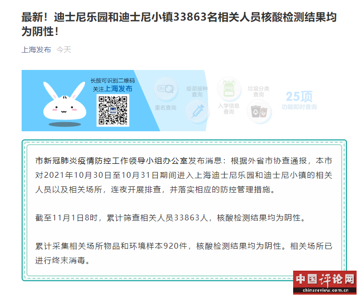Click the 25项 功能即时查询 text
The width and height of the screenshot is (359, 297).
[x=299, y=101]
